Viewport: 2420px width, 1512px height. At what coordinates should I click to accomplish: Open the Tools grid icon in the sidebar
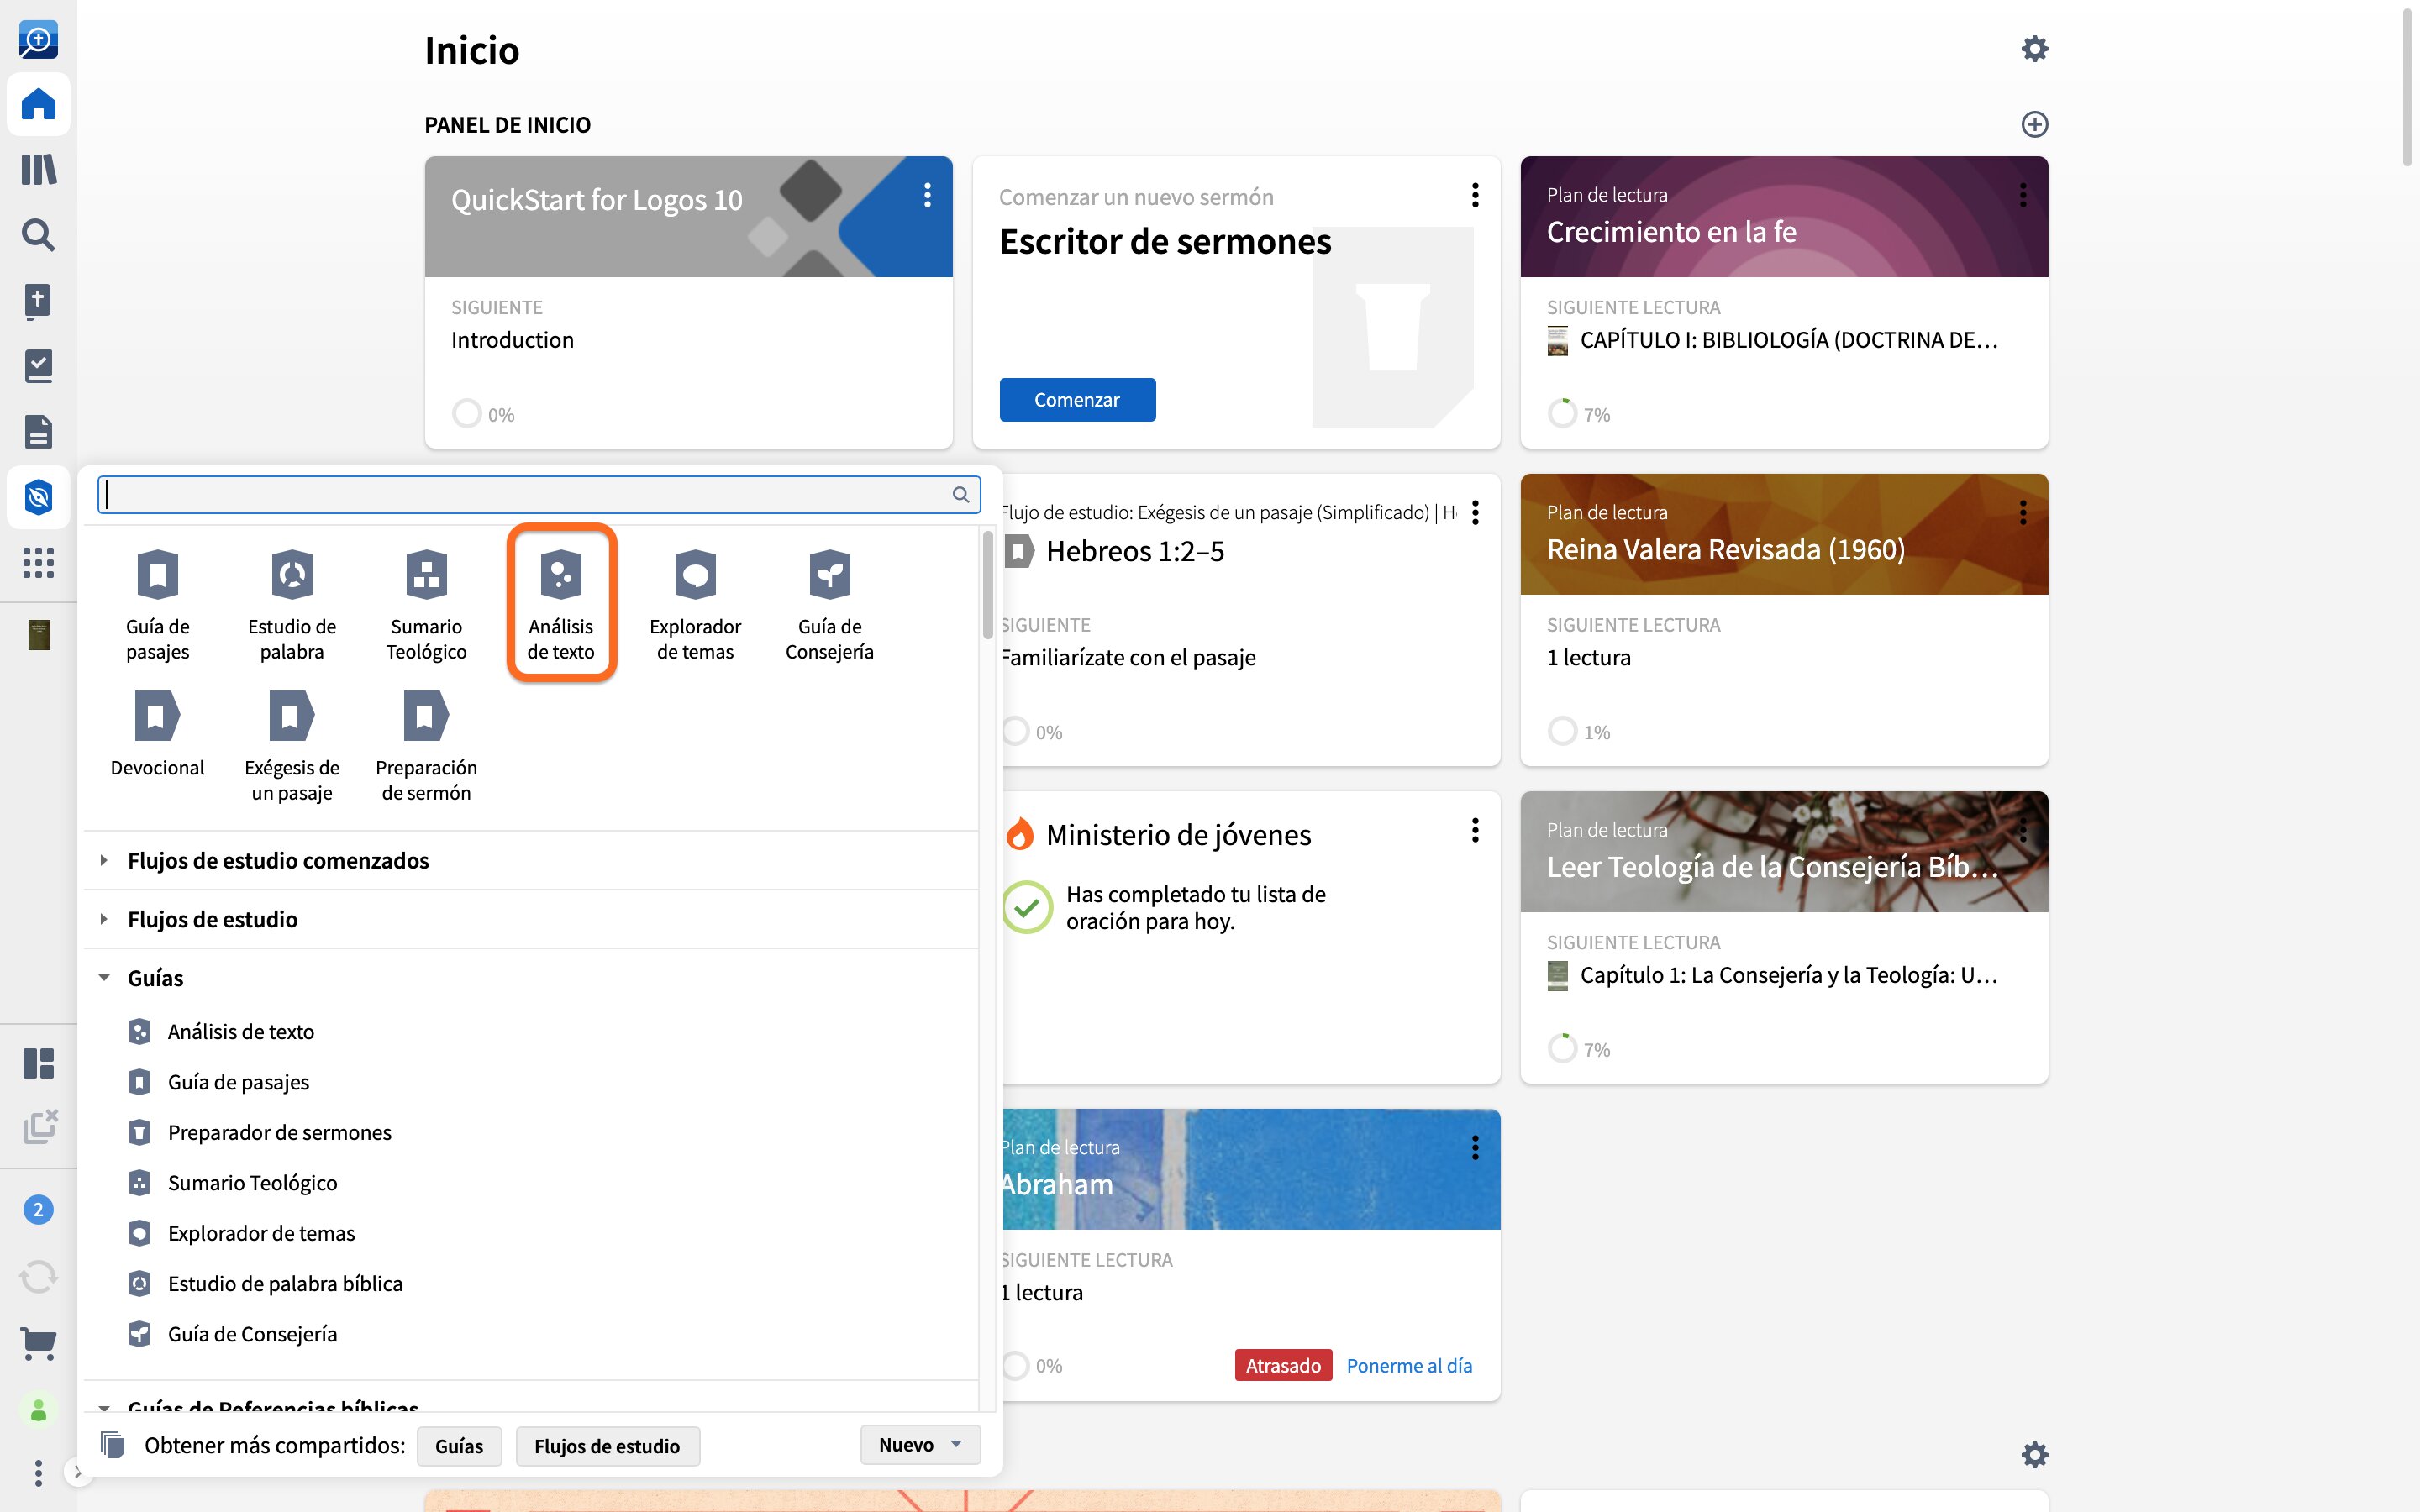pos(38,563)
